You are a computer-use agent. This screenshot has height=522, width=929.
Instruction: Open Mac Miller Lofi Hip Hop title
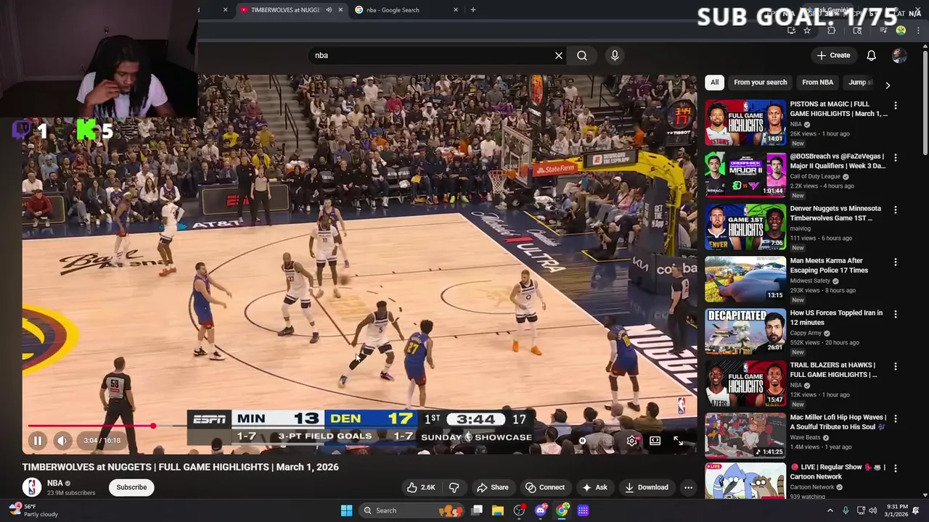(838, 422)
